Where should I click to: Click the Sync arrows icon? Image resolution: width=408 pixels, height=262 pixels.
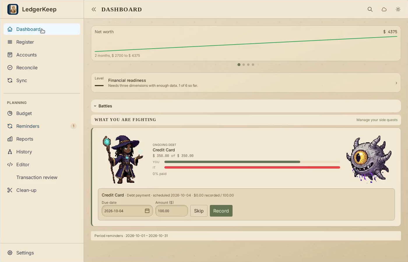10,80
